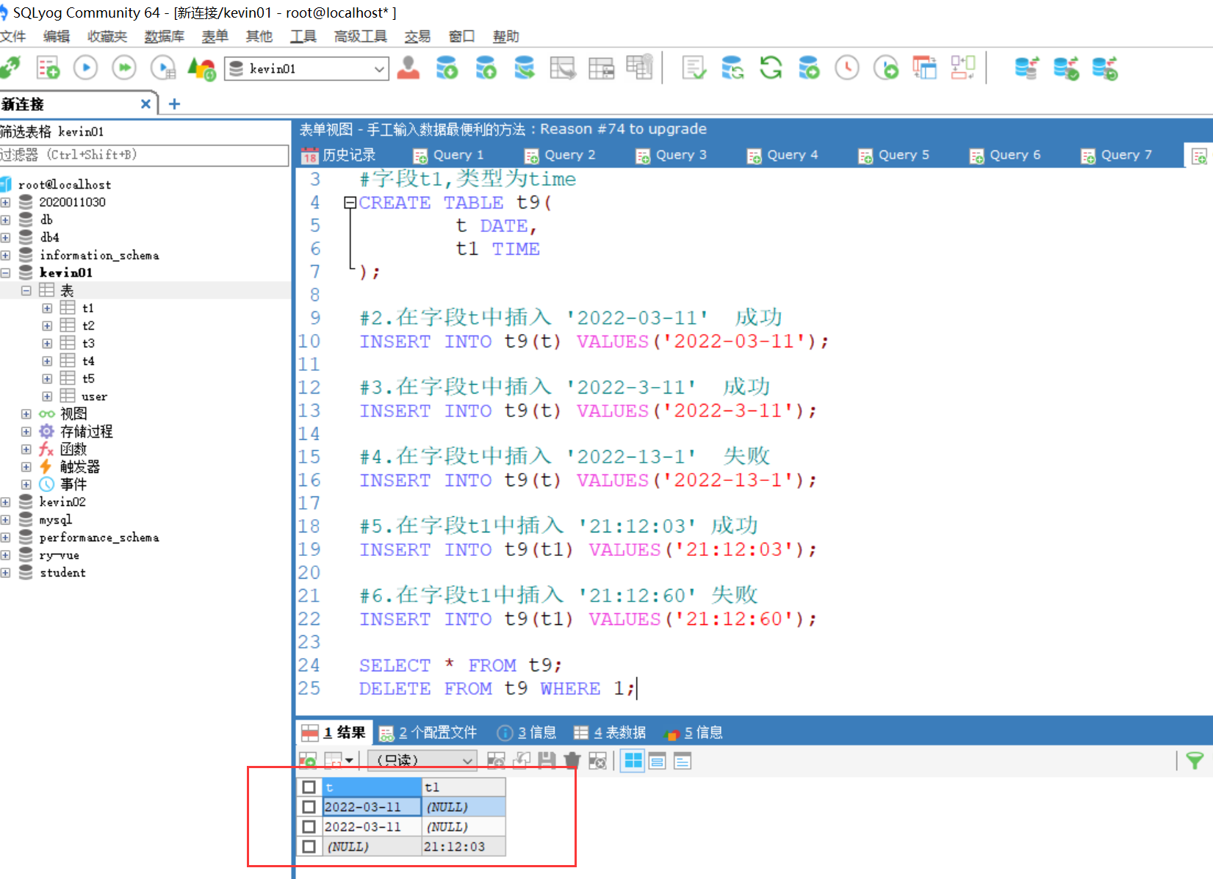
Task: Expand the mysql database node
Action: coord(5,520)
